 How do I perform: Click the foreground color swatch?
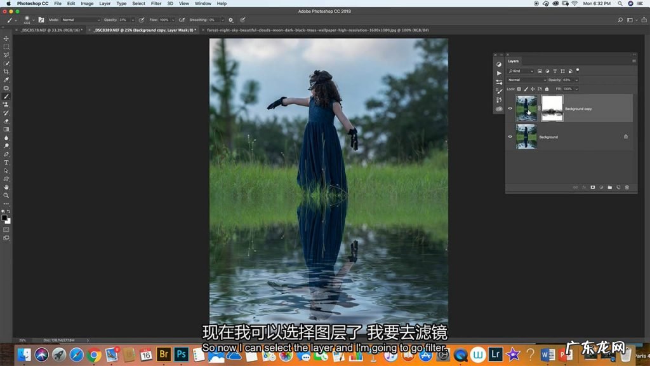point(4,217)
